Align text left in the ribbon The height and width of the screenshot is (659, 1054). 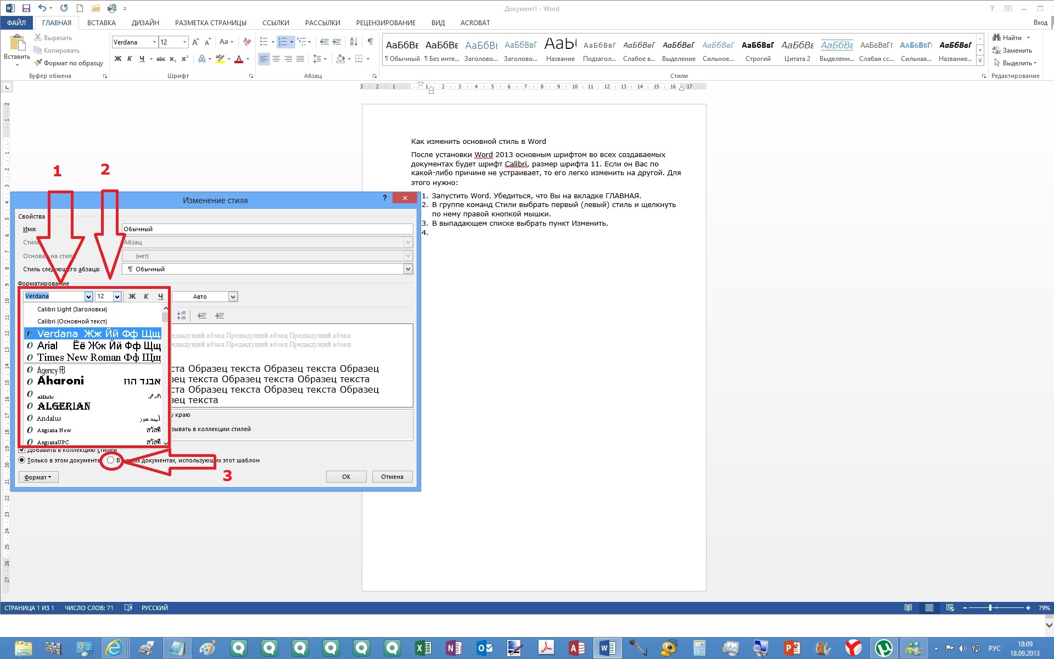[x=264, y=59]
